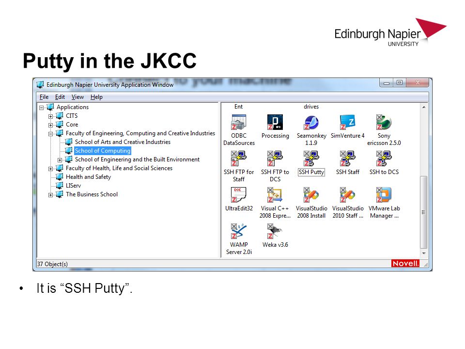Select the VisualStudio 2010 Staff icon

click(x=348, y=195)
